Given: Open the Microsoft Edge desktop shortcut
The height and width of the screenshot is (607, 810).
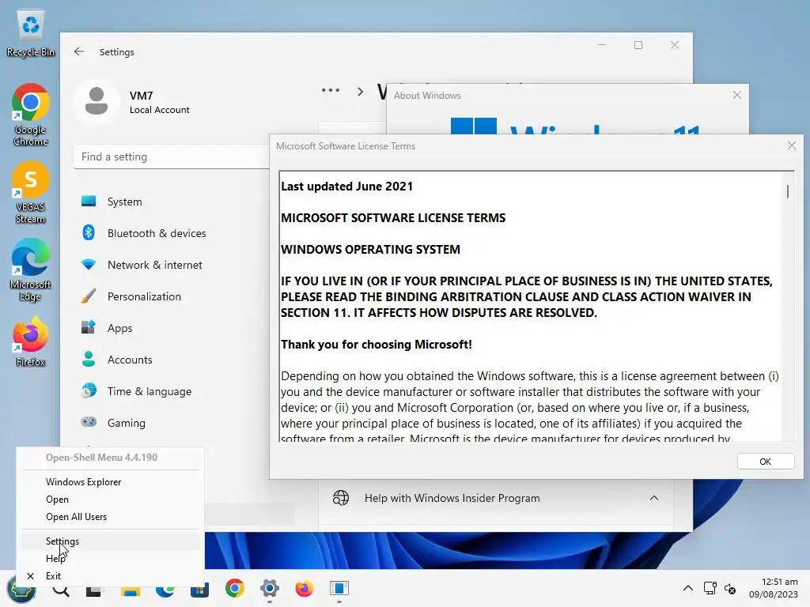Looking at the screenshot, I should (x=31, y=270).
